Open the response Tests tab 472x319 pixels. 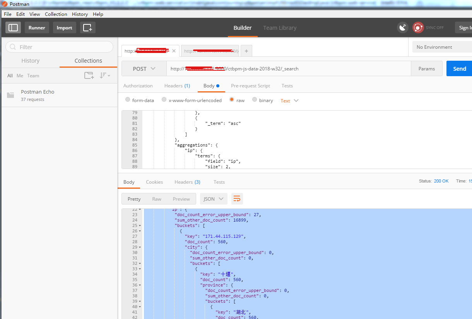[219, 182]
